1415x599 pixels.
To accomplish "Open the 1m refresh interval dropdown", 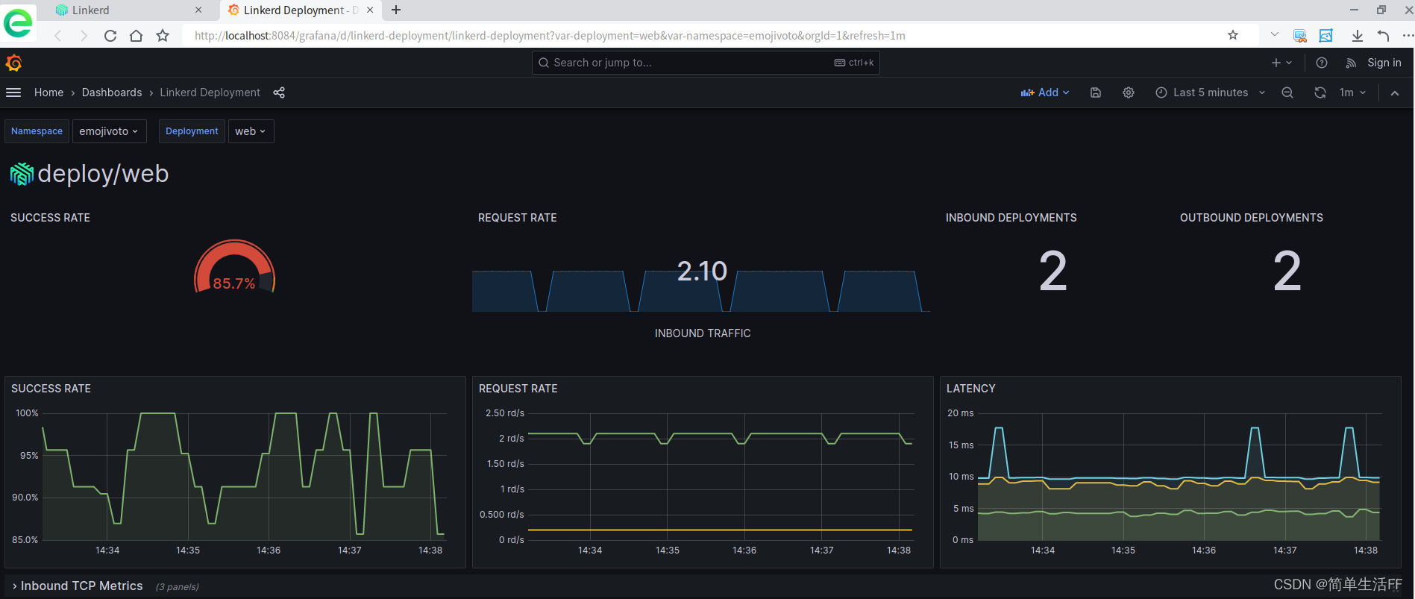I will point(1352,92).
